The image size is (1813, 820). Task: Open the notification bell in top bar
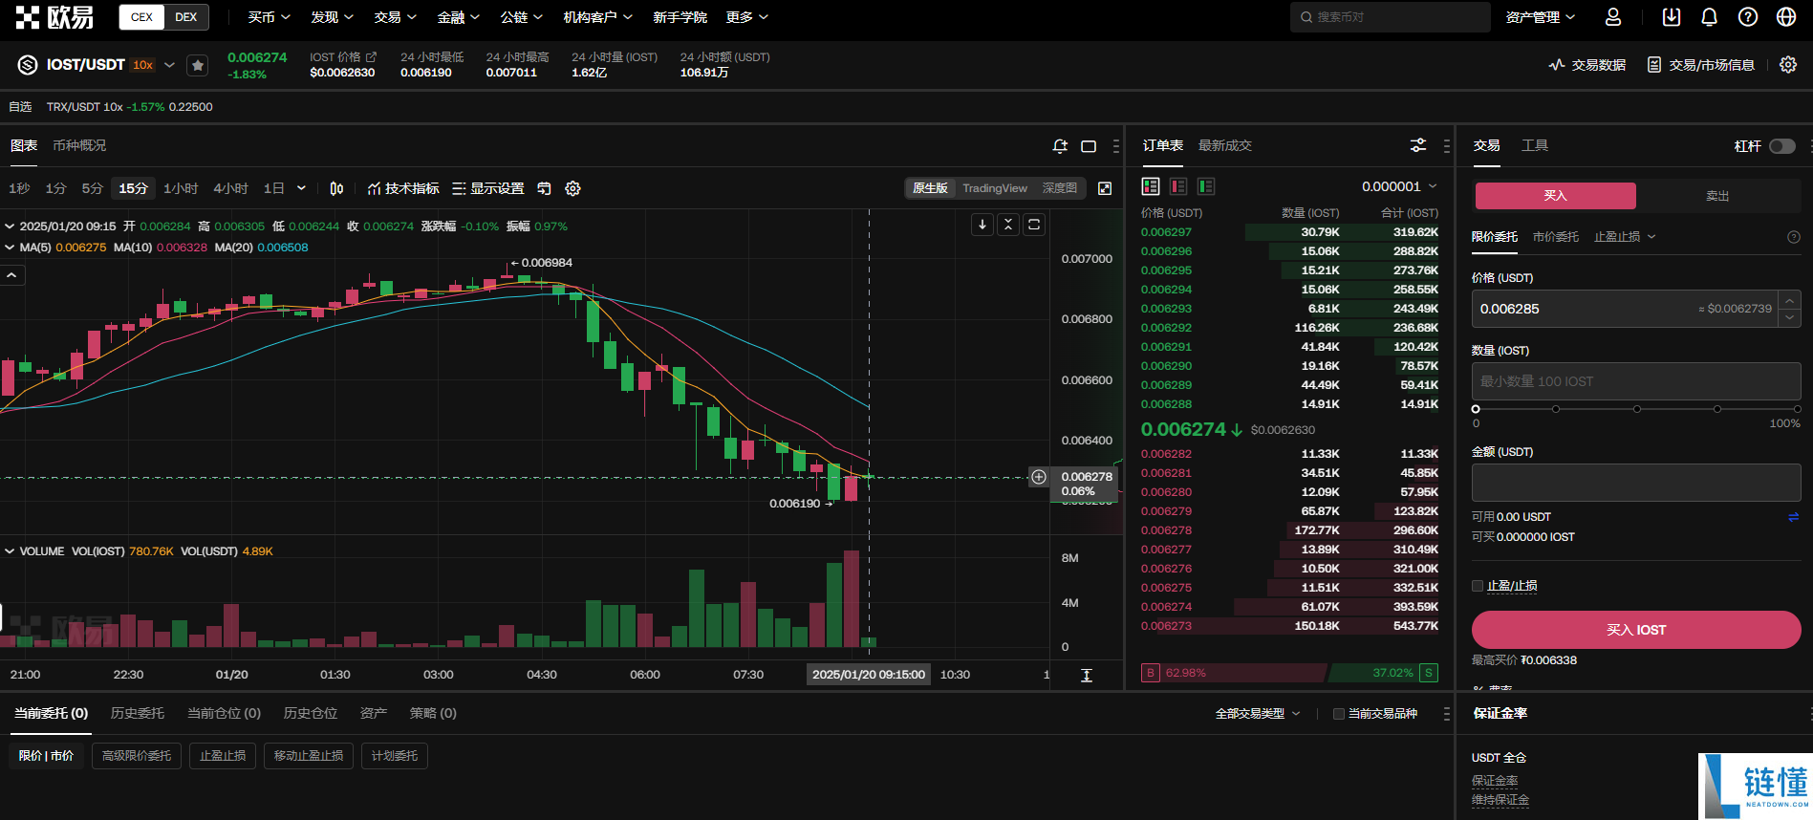1709,17
